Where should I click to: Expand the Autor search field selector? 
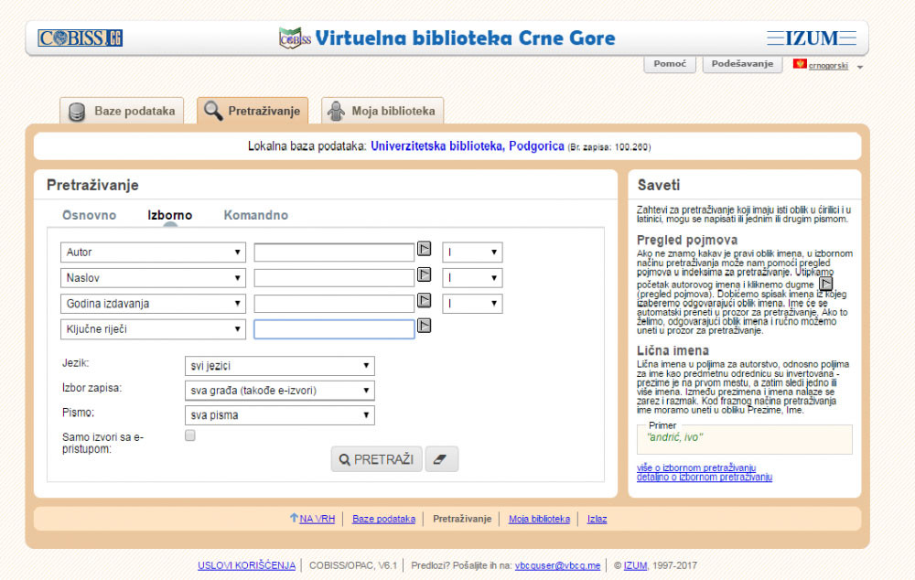pos(153,252)
